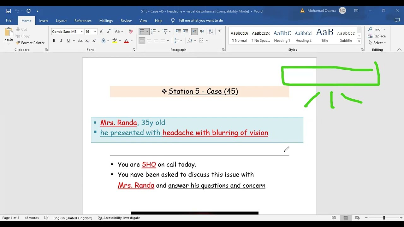
Task: Apply strikethrough formatting
Action: [80, 41]
